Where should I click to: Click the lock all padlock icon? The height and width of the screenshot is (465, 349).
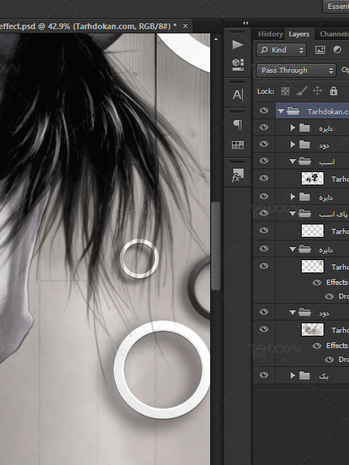pyautogui.click(x=334, y=91)
